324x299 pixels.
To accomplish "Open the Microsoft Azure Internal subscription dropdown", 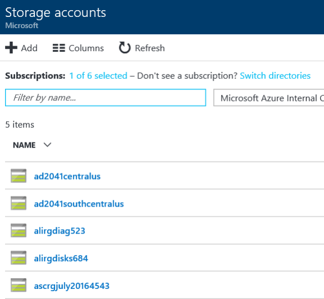I will point(269,98).
